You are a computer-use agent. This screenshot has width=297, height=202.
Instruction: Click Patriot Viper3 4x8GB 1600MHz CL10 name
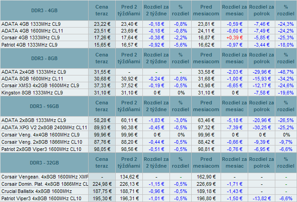41,198
